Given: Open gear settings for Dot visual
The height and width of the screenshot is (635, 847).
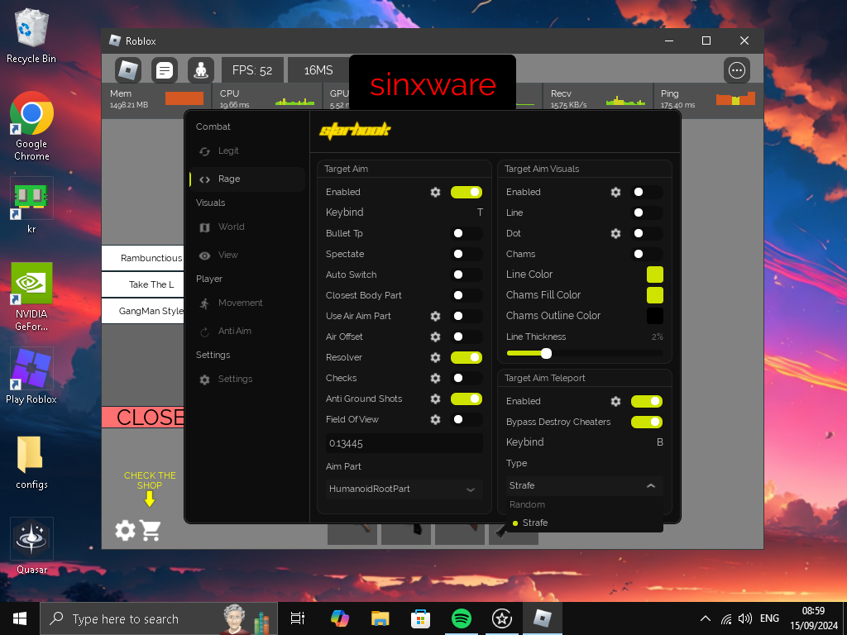Looking at the screenshot, I should [x=615, y=234].
